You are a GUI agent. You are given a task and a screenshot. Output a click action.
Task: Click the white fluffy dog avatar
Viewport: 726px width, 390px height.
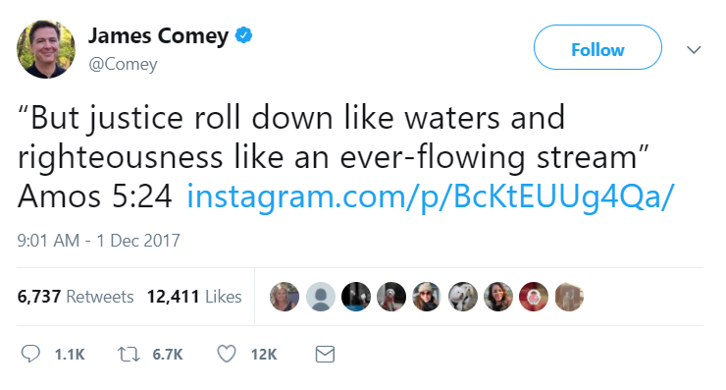pos(462,297)
